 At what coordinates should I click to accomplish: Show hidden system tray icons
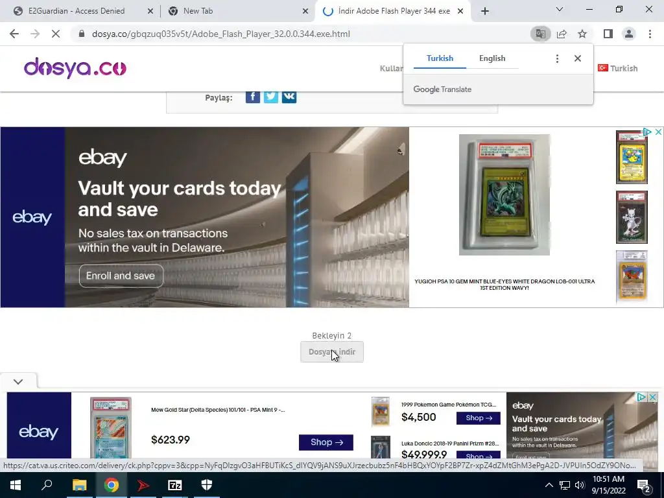click(x=549, y=485)
